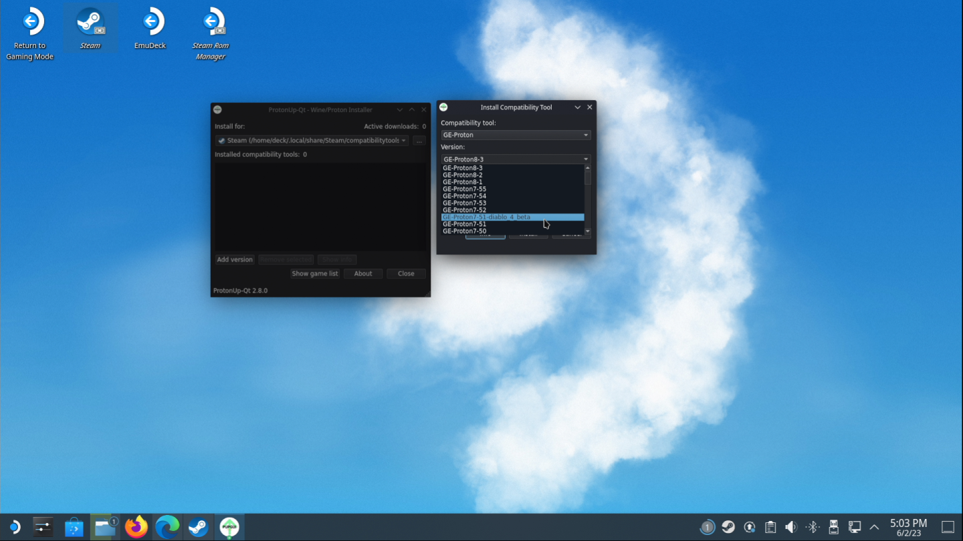Launch Microsoft Edge from the taskbar
963x541 pixels.
167,528
